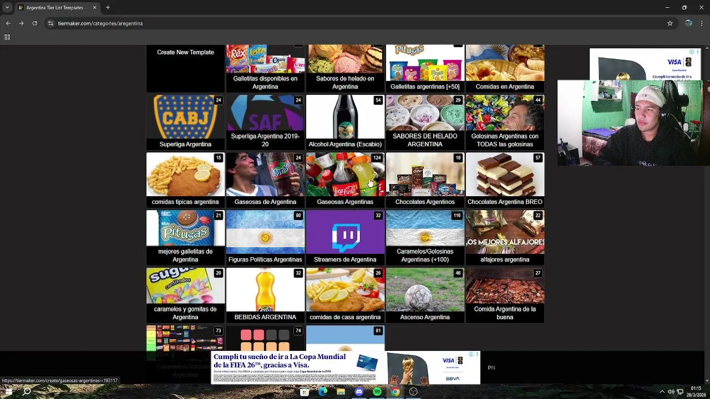Open mejores galletitas de Argentina template
The image size is (710, 399).
tap(185, 237)
